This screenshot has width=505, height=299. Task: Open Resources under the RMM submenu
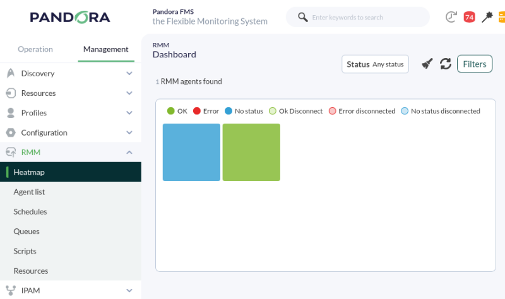click(30, 271)
